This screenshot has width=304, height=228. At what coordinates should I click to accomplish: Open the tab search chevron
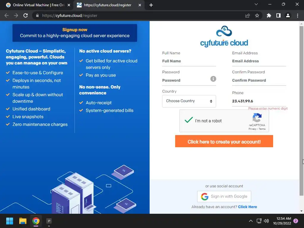tap(256, 4)
